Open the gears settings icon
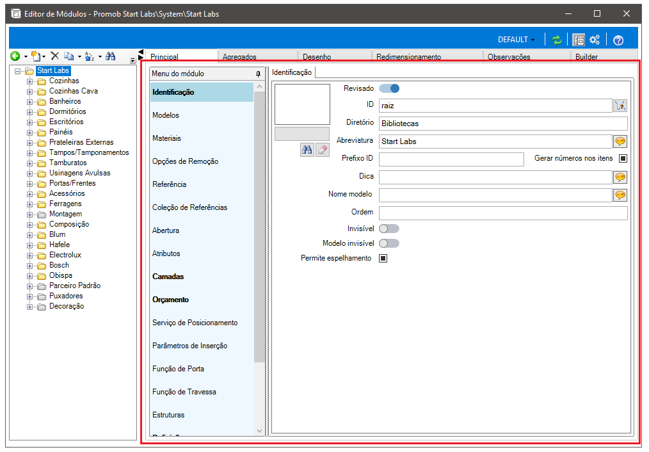Viewport: 649px width, 452px height. click(595, 40)
